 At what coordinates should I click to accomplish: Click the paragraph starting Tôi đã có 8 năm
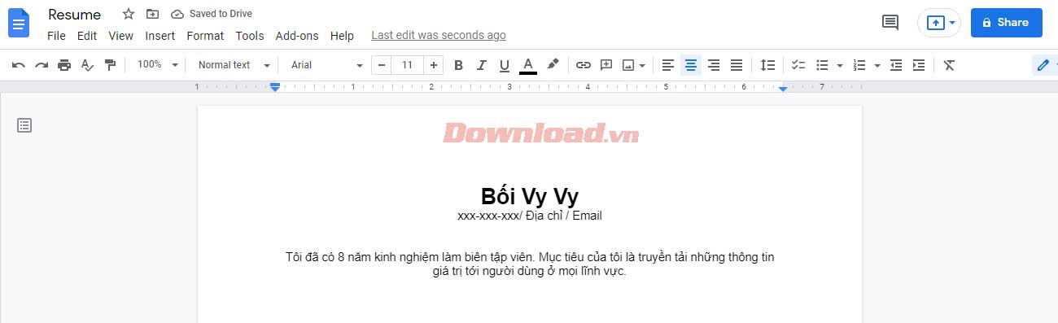coord(530,264)
